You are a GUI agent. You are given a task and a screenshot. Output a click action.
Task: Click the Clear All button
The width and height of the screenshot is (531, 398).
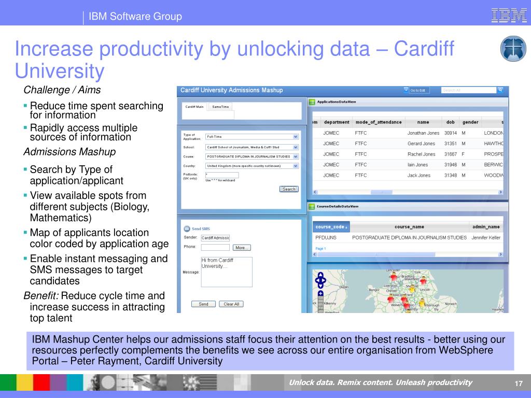coord(231,304)
